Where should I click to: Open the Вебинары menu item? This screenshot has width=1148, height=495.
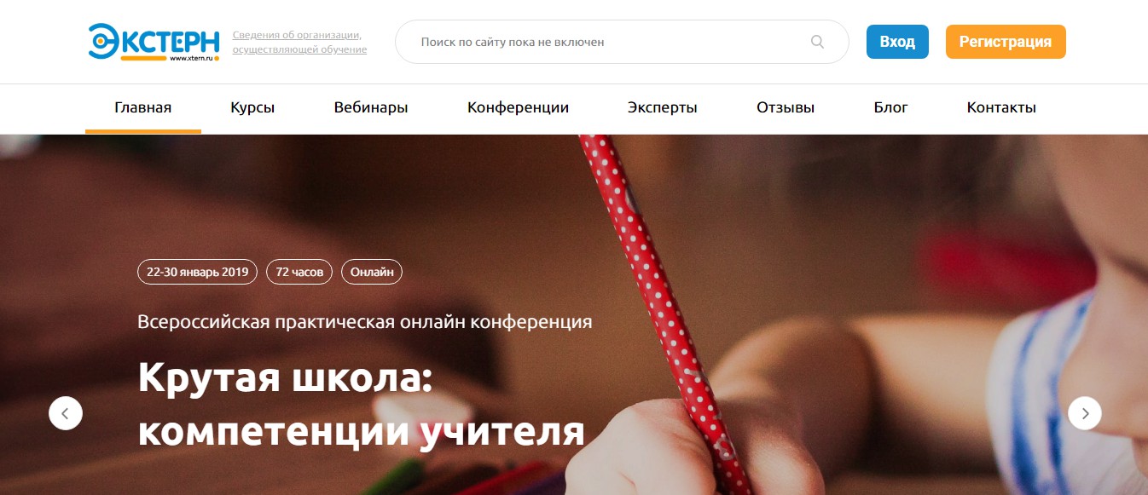pyautogui.click(x=371, y=108)
